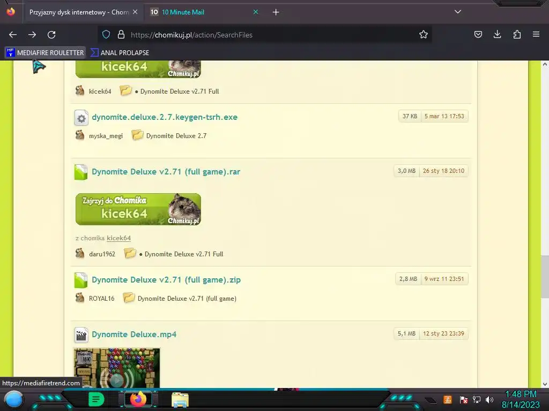549x411 pixels.
Task: Select the '9 wrz 11 23:51' date text
Action: click(x=444, y=279)
